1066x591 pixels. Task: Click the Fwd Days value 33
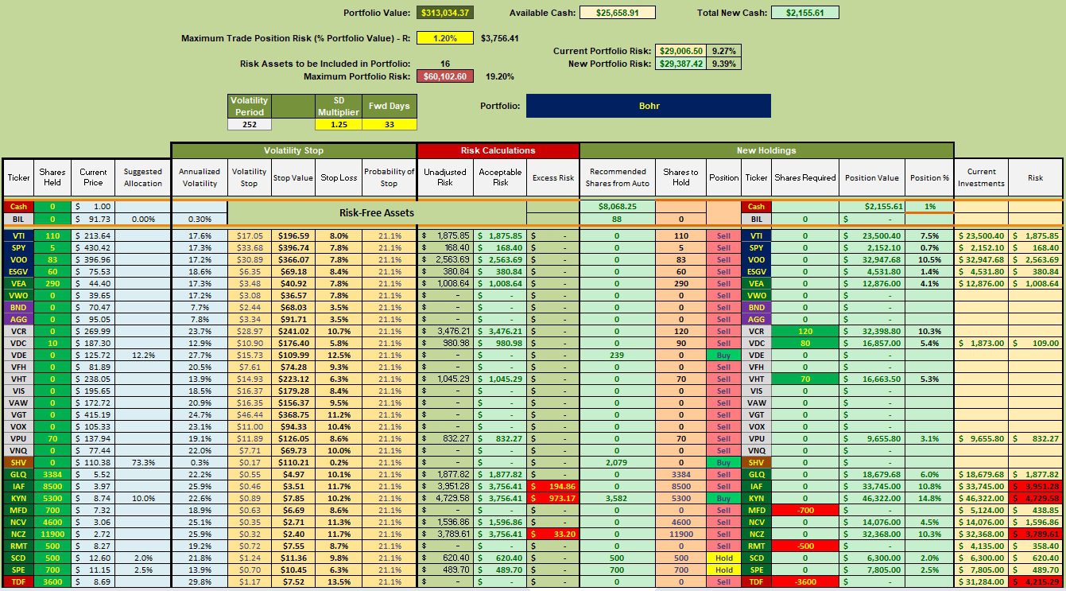point(390,124)
